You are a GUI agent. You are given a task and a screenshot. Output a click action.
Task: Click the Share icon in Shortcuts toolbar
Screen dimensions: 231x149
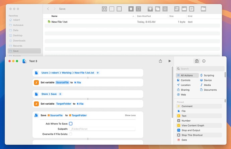pos(160,61)
